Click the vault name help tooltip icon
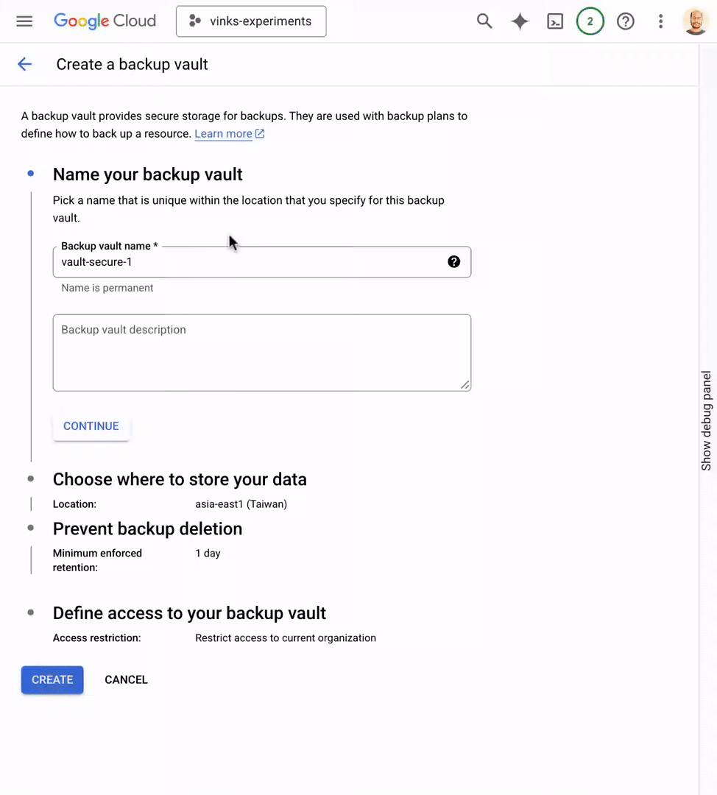This screenshot has height=795, width=717. (x=454, y=262)
